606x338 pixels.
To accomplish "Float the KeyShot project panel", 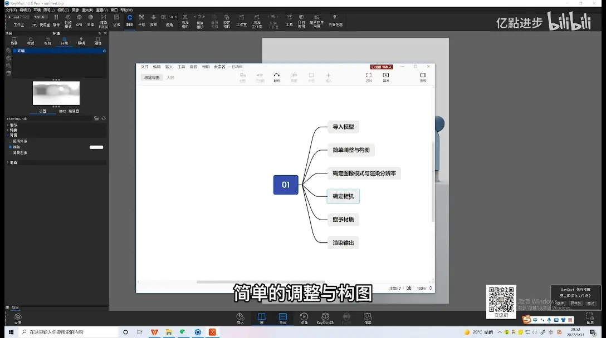I will (x=100, y=33).
